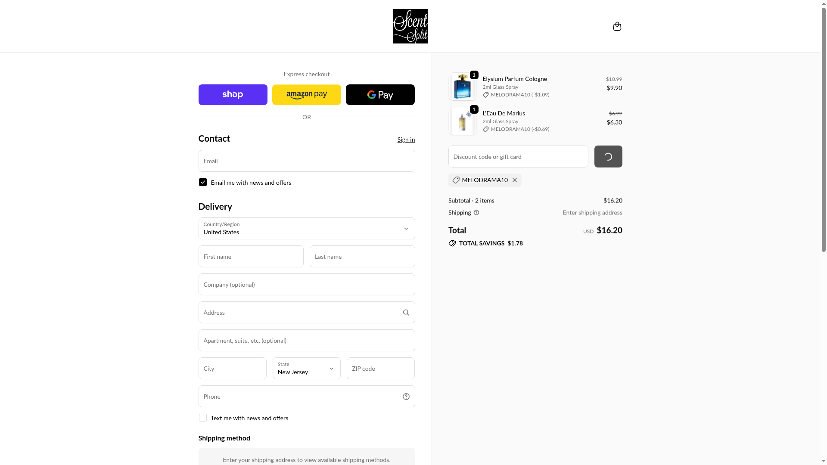
Task: Open the shopping bag cart icon
Action: click(617, 27)
